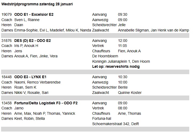This screenshot has height=135, width=193.
Task: Click the Wedstrijdprogramma zaterdag 28 januari heading
Action: [37, 4]
